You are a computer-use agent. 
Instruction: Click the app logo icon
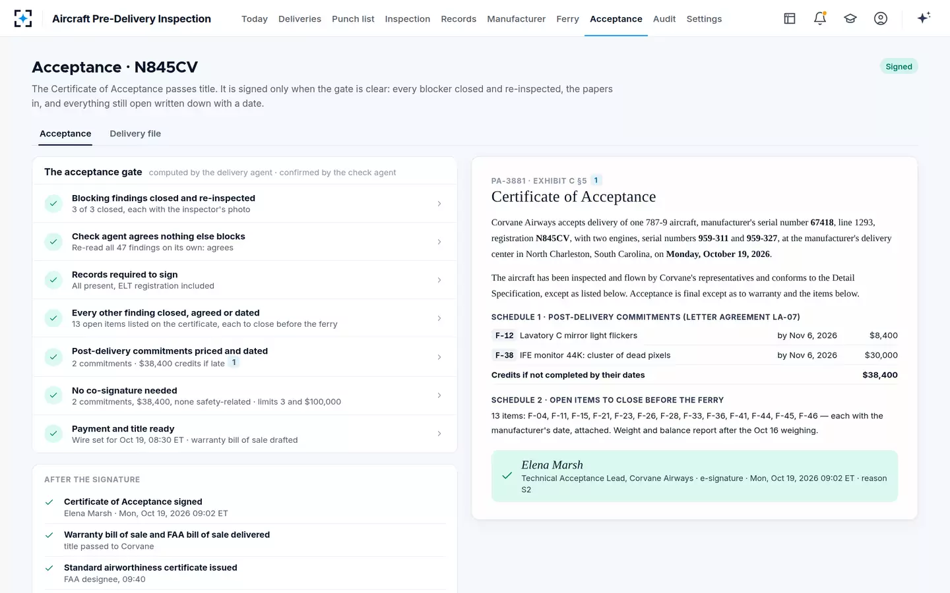pyautogui.click(x=23, y=18)
